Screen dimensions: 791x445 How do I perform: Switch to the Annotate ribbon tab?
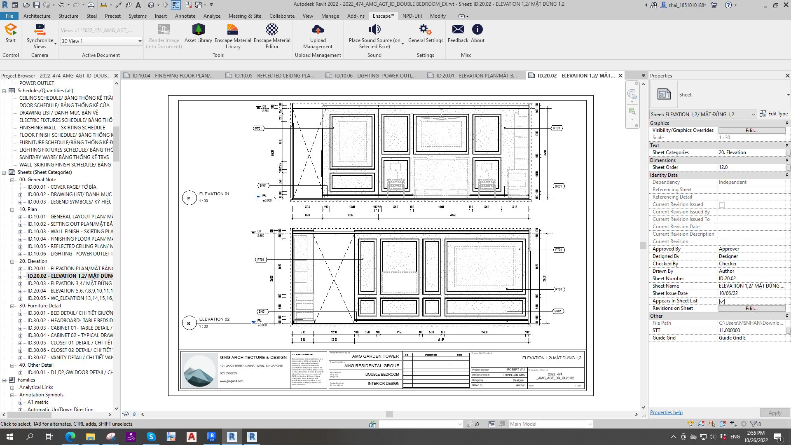[x=185, y=16]
